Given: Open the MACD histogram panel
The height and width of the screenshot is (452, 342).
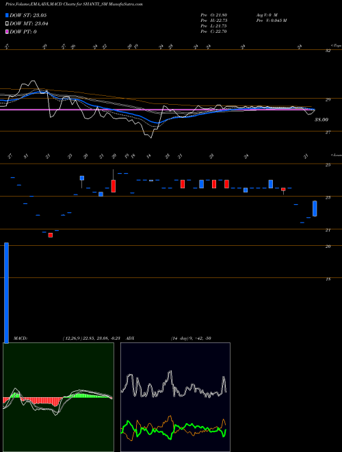Looking at the screenshot, I should coord(58,397).
